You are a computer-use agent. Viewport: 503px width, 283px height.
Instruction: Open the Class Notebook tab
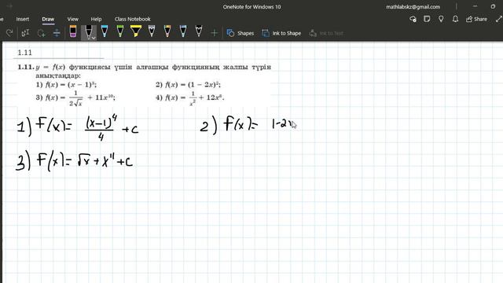[133, 19]
